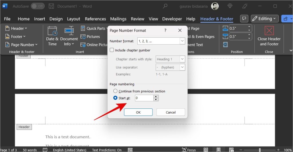The width and height of the screenshot is (293, 152).
Task: Select the Start at radio button
Action: pyautogui.click(x=115, y=98)
